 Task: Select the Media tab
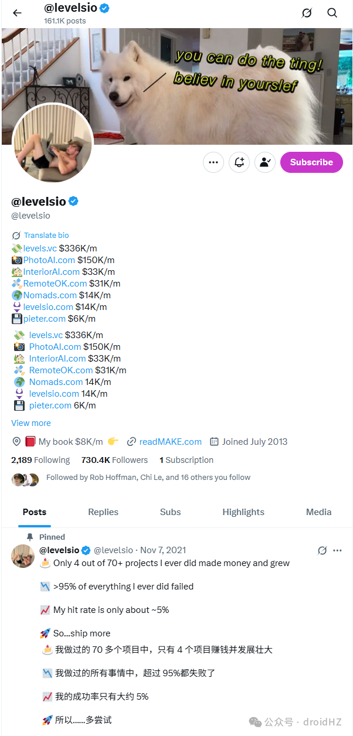[319, 512]
